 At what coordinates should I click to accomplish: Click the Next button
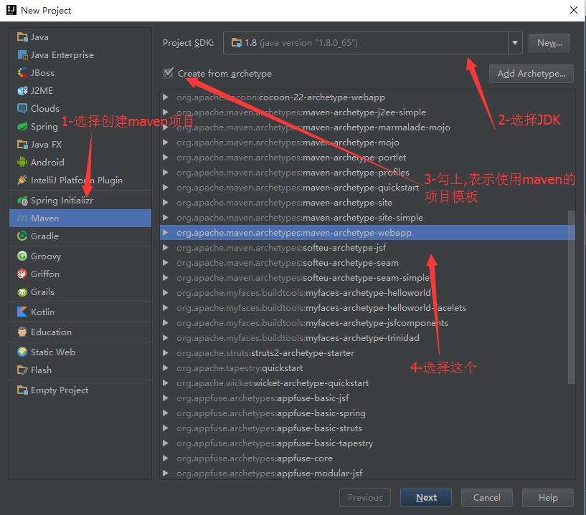425,497
